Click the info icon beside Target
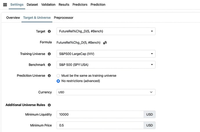 [49, 31]
